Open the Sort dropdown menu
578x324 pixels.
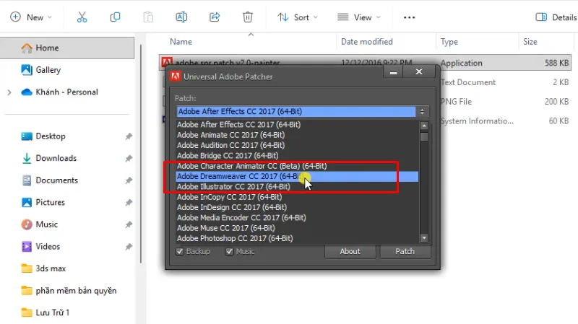point(298,17)
